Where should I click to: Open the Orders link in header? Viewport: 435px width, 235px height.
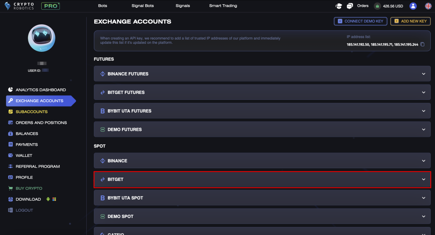363,6
